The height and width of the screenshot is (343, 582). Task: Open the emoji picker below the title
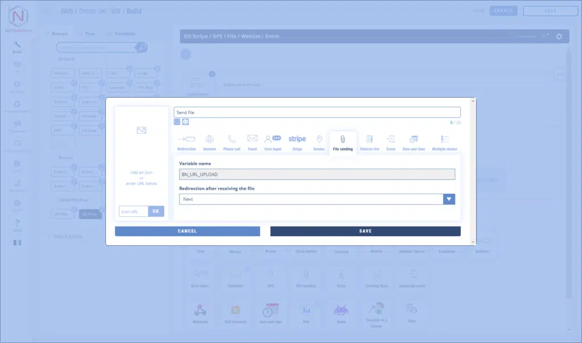[185, 122]
